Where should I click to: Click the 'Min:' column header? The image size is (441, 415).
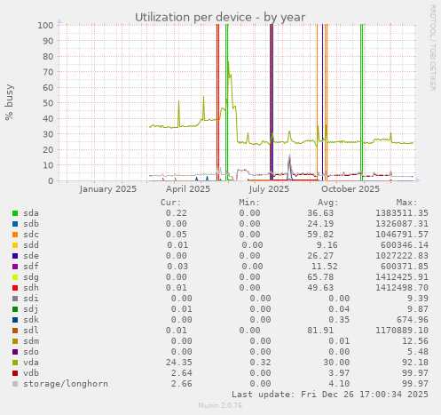click(249, 203)
